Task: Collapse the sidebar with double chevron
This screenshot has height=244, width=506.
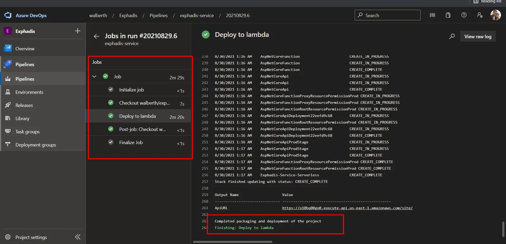Action: [78, 237]
